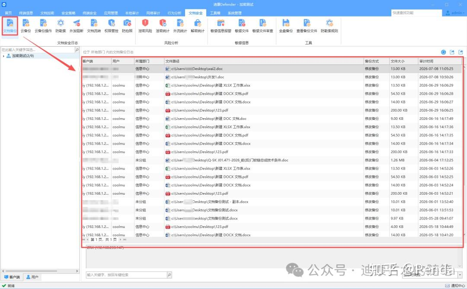
Task: Click the refresh icon above the log table
Action: [x=444, y=52]
